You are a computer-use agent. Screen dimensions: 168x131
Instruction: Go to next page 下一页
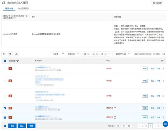tap(158, 126)
